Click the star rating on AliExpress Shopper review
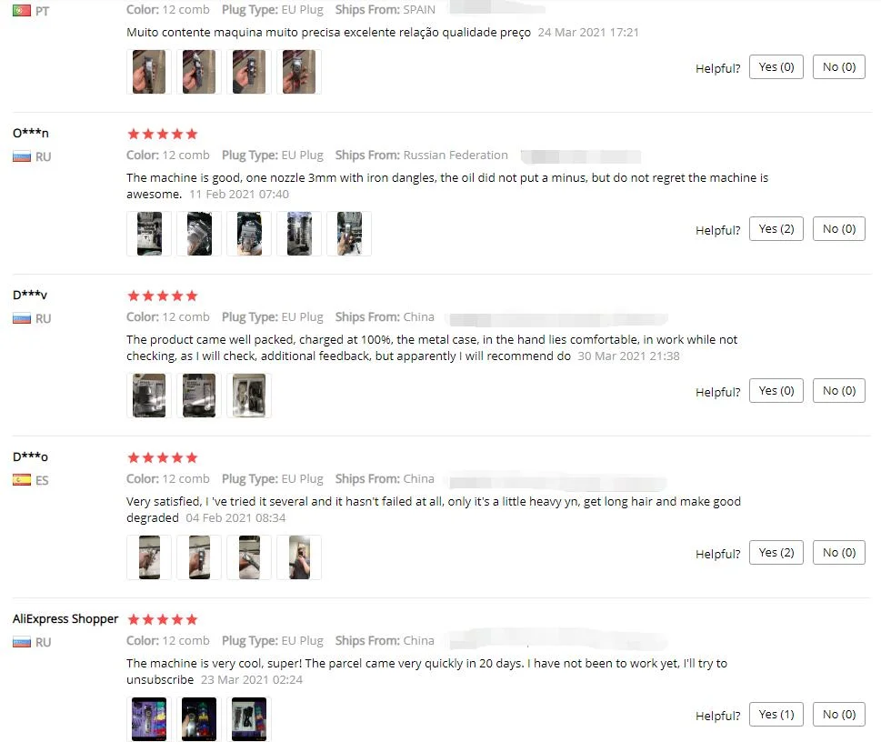Image resolution: width=881 pixels, height=752 pixels. coord(163,619)
